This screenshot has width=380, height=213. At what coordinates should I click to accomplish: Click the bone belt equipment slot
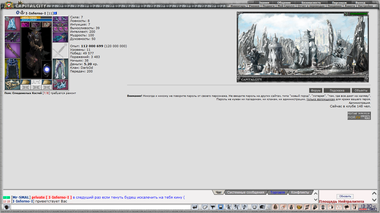pos(12,85)
